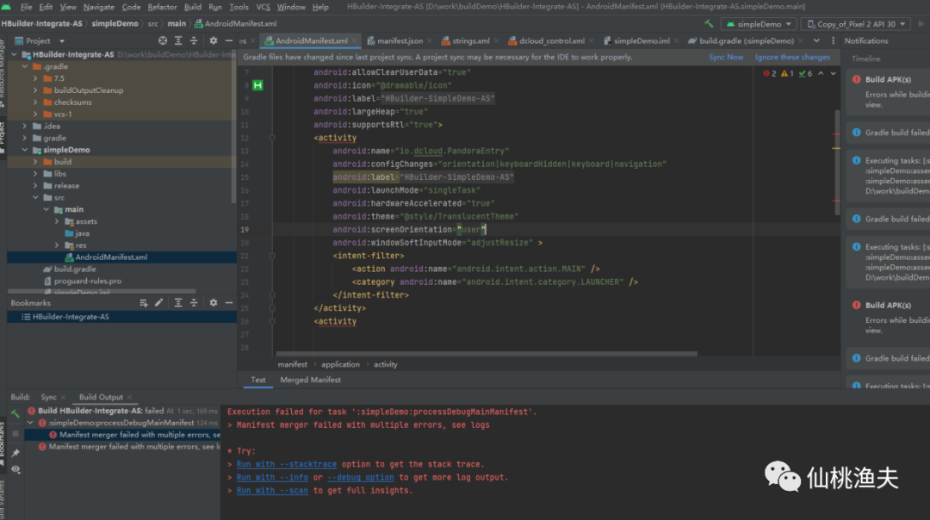Click the pin tab icon in Build panel
This screenshot has height=520, width=930.
(15, 453)
